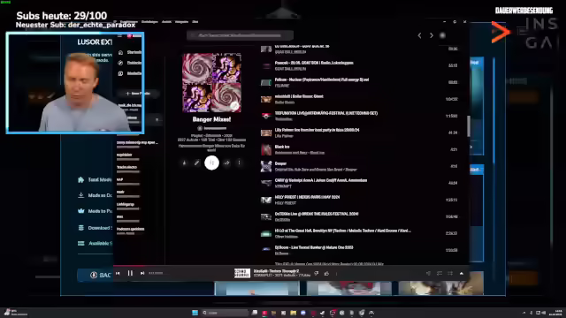Open the account avatar menu
Image resolution: width=566 pixels, height=318 pixels.
(442, 35)
